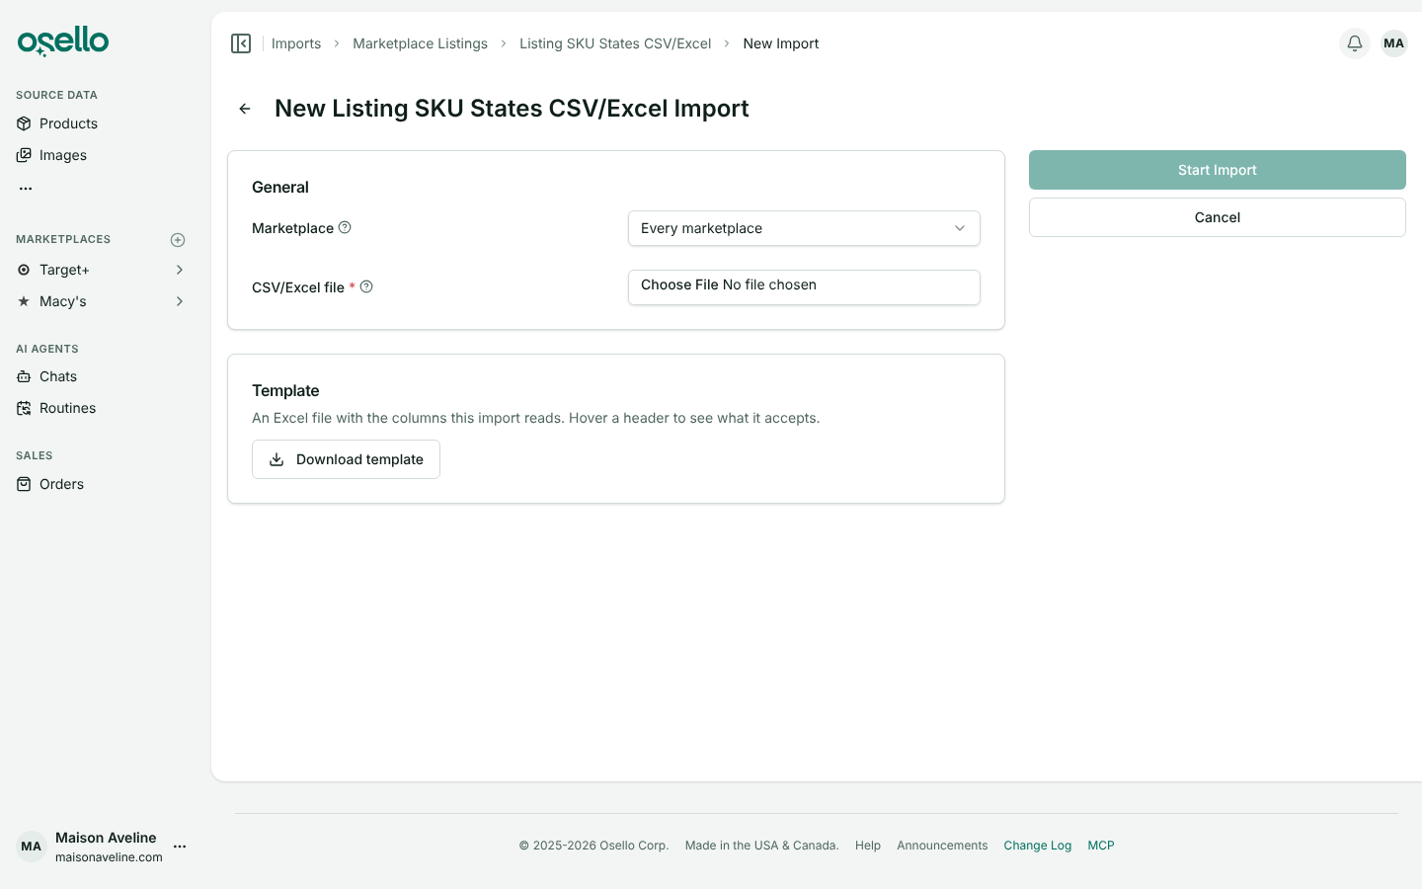Collapse the sidebar panel toggle icon
Viewport: 1422px width, 889px height.
(x=241, y=43)
